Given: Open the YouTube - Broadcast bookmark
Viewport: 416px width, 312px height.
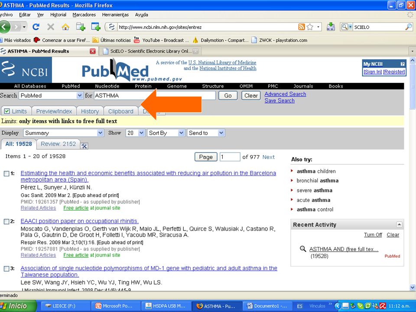Looking at the screenshot, I should tap(161, 40).
